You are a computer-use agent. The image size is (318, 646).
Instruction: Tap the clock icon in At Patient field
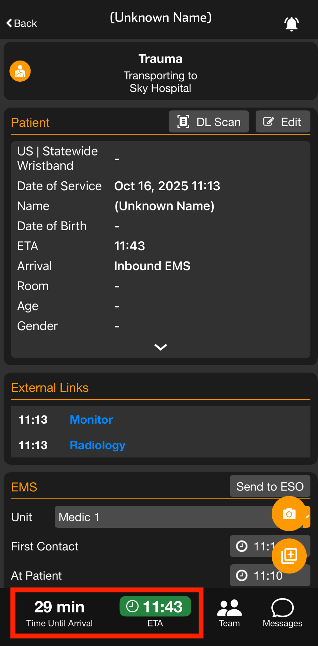tap(242, 575)
